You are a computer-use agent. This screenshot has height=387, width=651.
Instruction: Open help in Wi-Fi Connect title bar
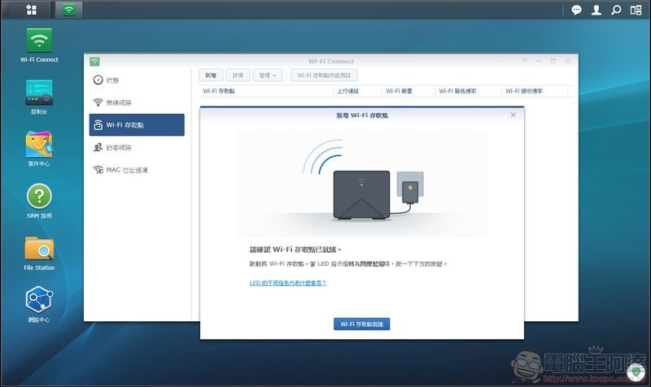524,61
